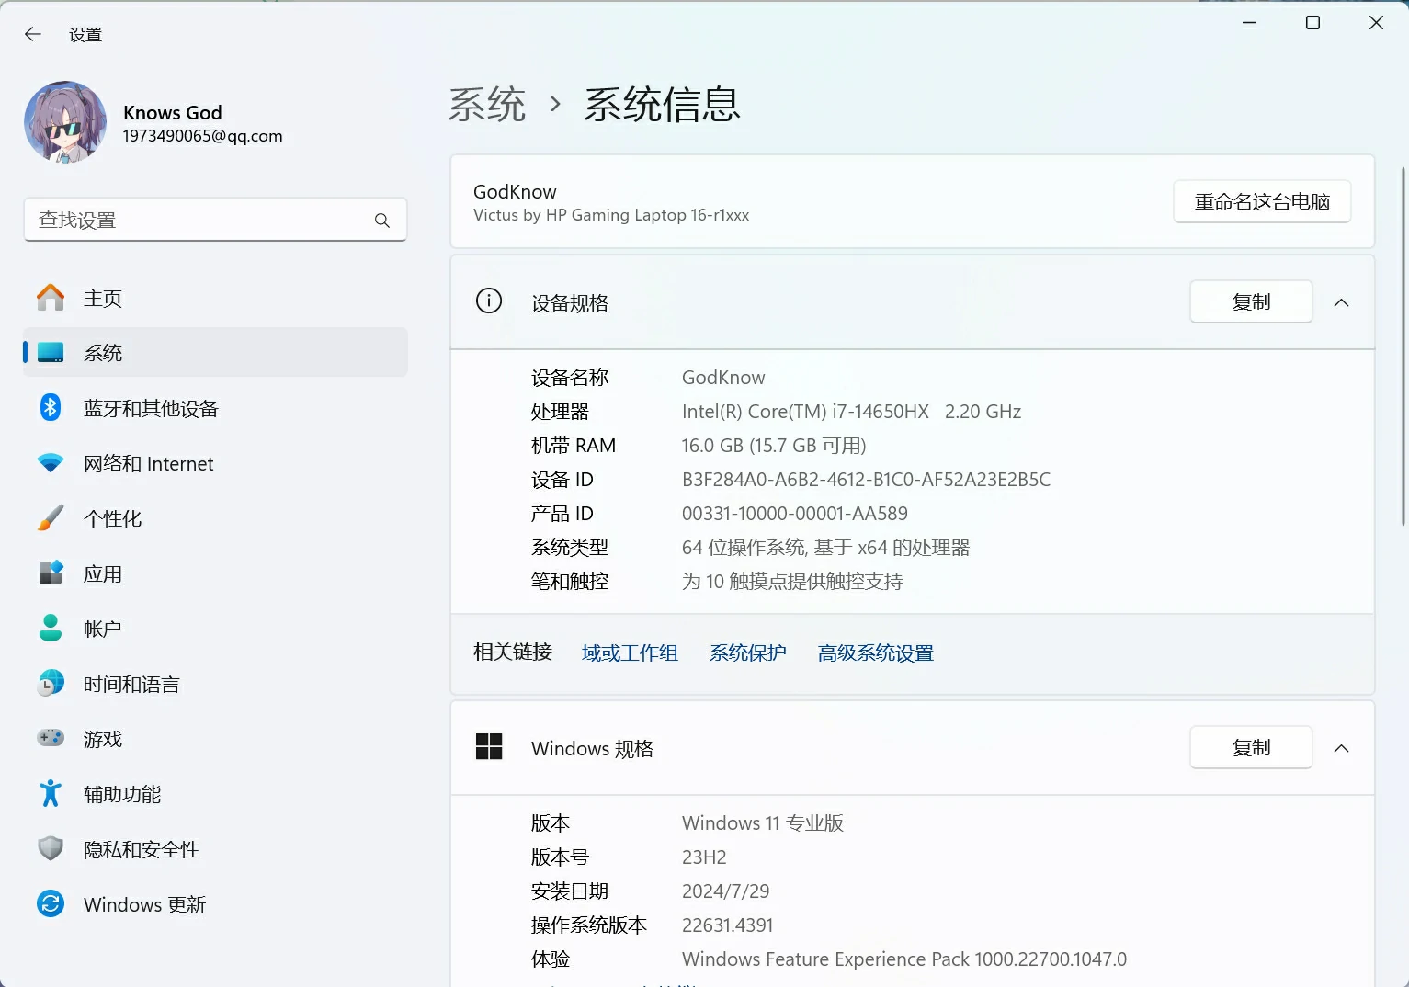Screen dimensions: 1409x987
Task: Collapse the Windows 规格 section chevron
Action: pos(1342,748)
